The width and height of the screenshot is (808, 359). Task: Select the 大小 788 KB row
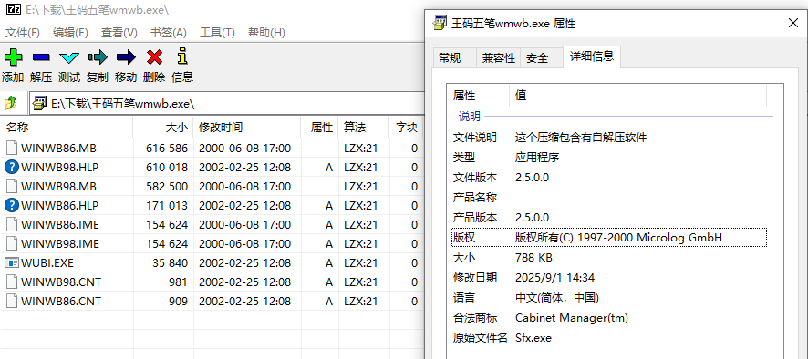point(609,258)
